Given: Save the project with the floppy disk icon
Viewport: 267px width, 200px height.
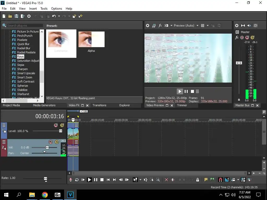Looking at the screenshot, I should (x=16, y=16).
